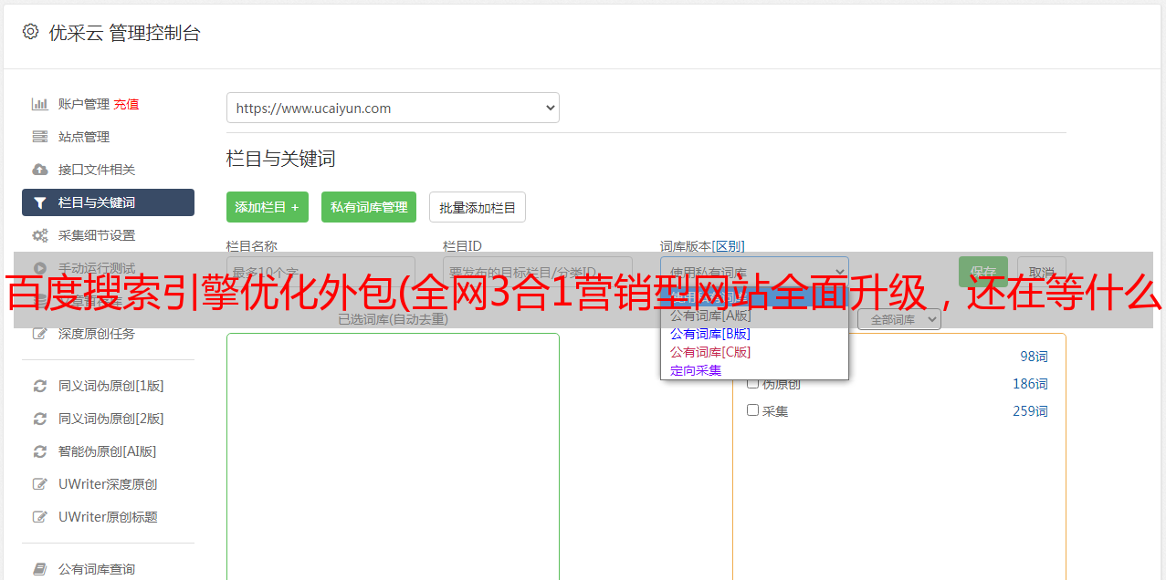Click the 批量添加栏目 button

pos(478,207)
